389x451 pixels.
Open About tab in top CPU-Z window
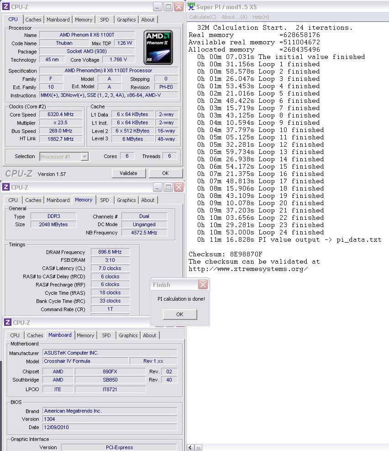click(x=147, y=20)
